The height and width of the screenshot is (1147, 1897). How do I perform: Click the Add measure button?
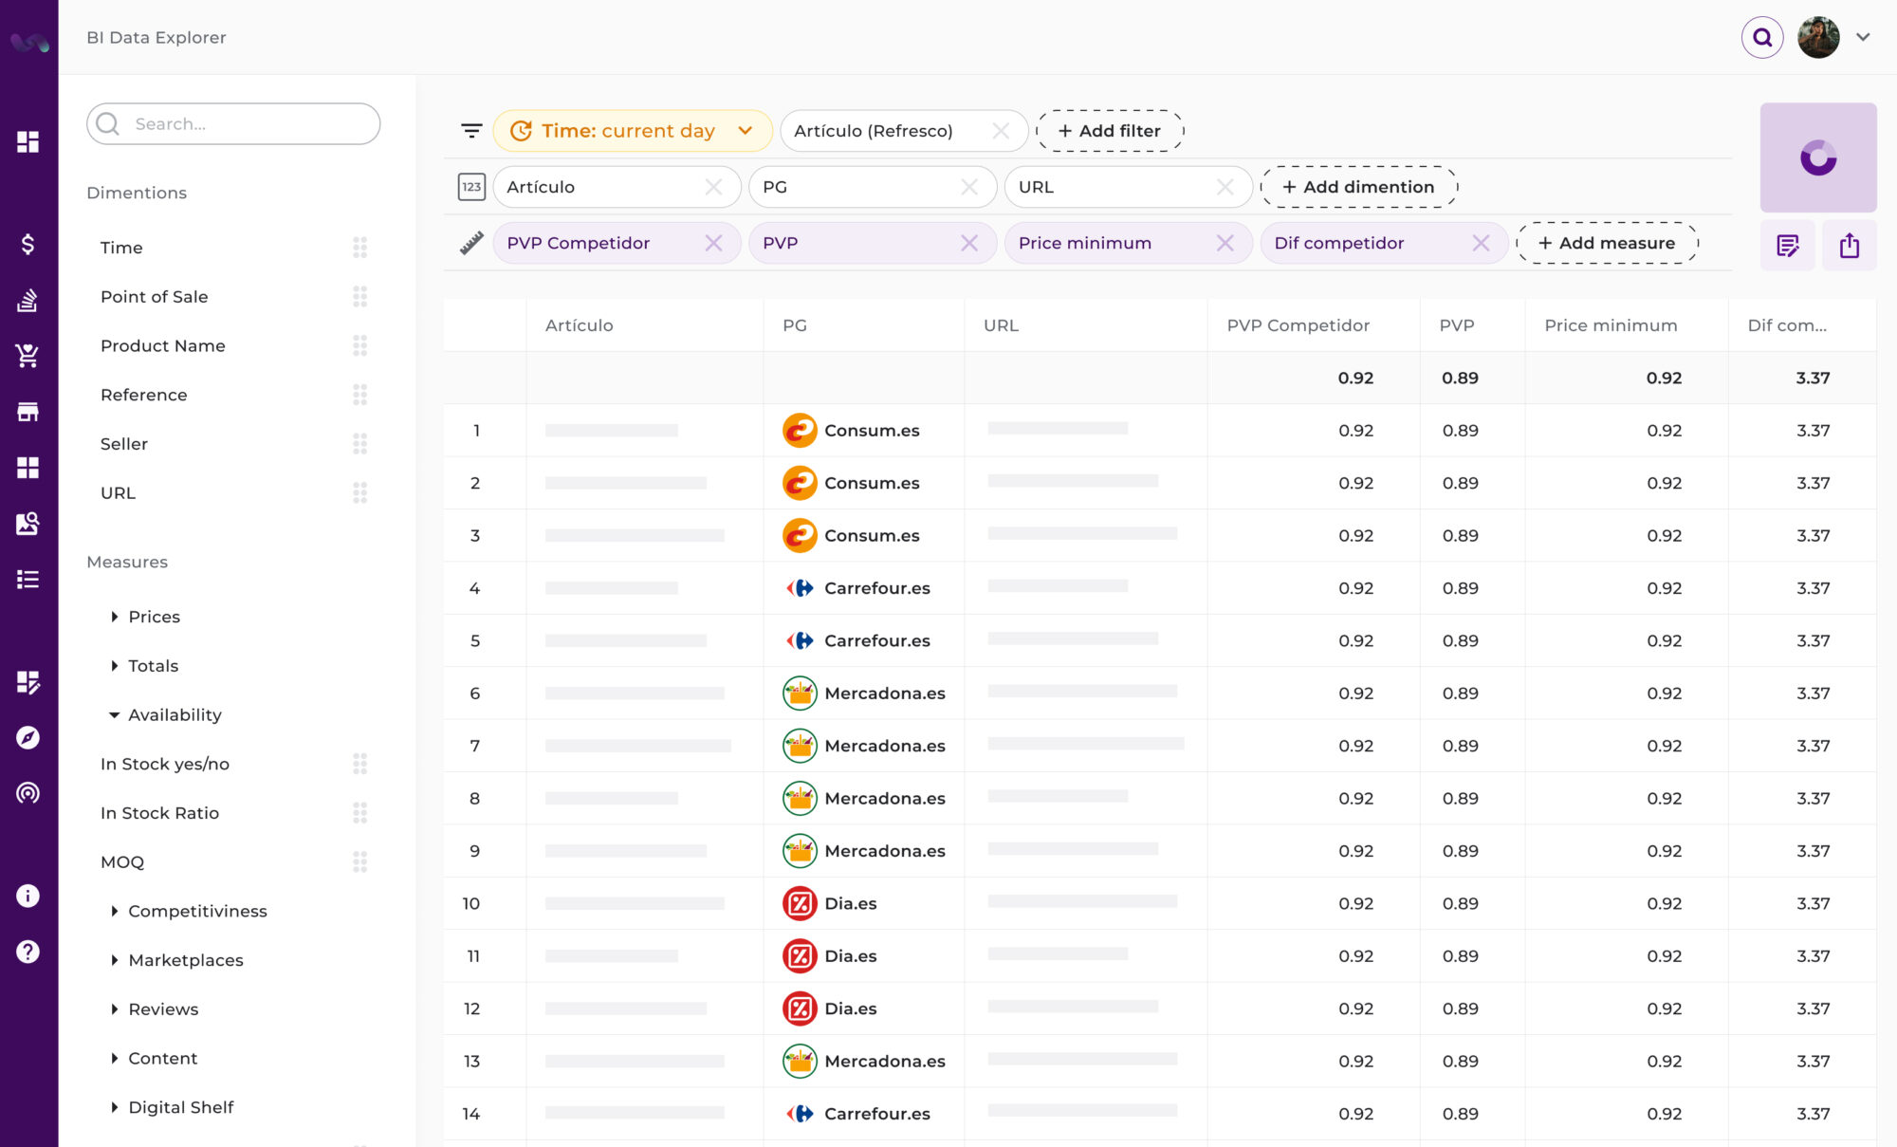1607,243
